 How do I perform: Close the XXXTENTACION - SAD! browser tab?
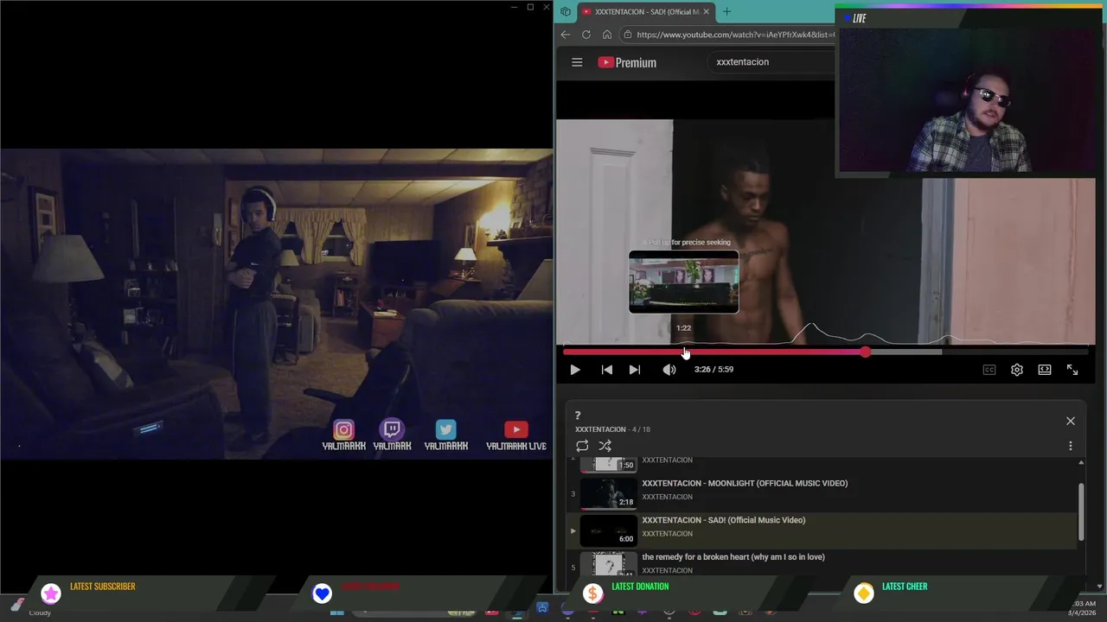tap(706, 11)
